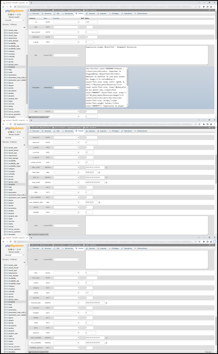This screenshot has height=354, width=218.
Task: Focus the t_group value field
Action: click(x=90, y=42)
